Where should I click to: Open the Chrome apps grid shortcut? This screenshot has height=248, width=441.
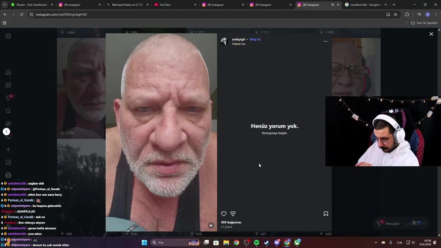click(x=4, y=23)
